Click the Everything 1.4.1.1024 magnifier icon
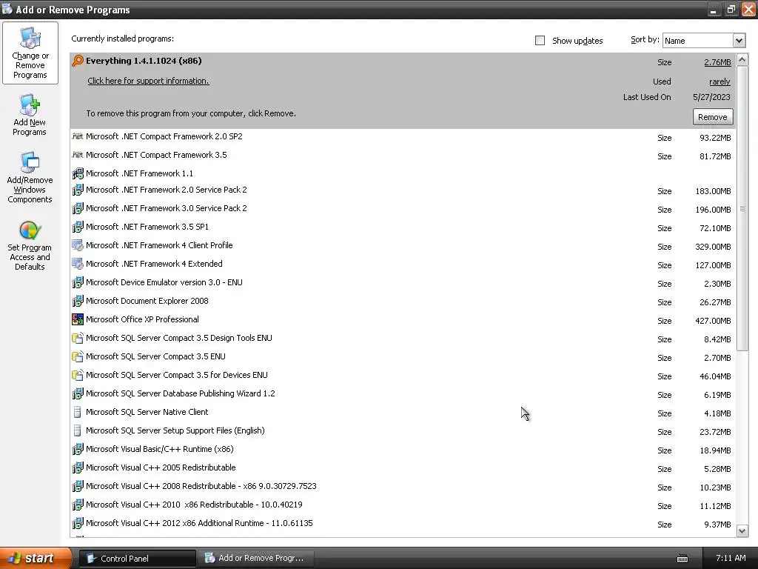This screenshot has height=569, width=758. [x=77, y=61]
